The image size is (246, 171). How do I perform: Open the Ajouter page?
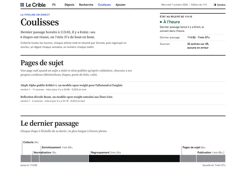click(x=121, y=5)
